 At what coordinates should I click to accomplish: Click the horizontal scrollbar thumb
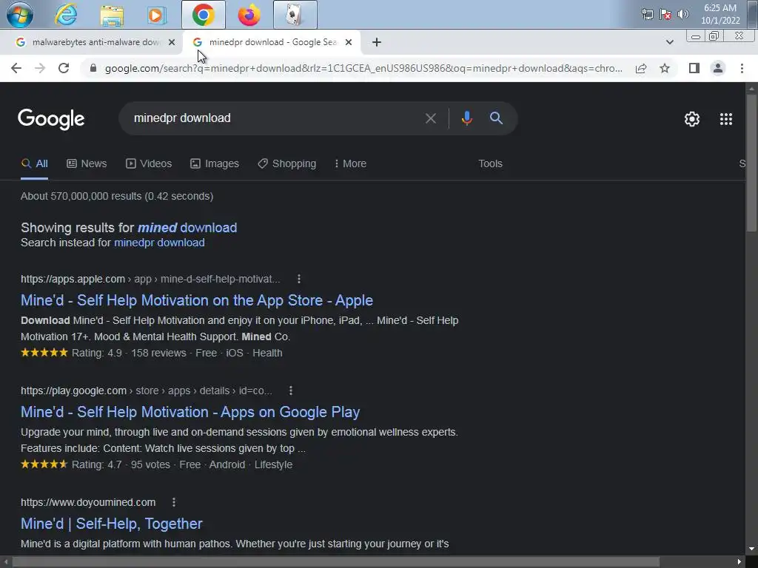tap(336, 562)
